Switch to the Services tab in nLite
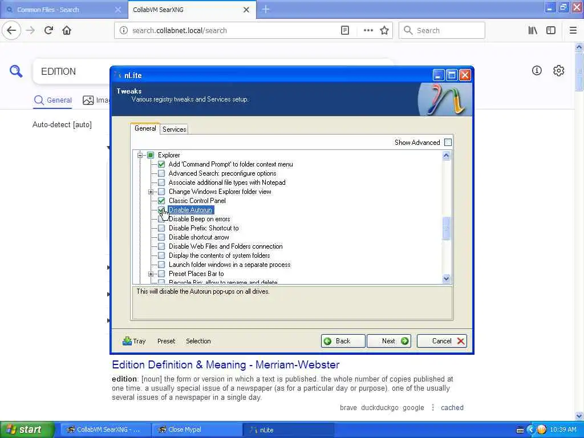The width and height of the screenshot is (584, 438). click(x=174, y=129)
